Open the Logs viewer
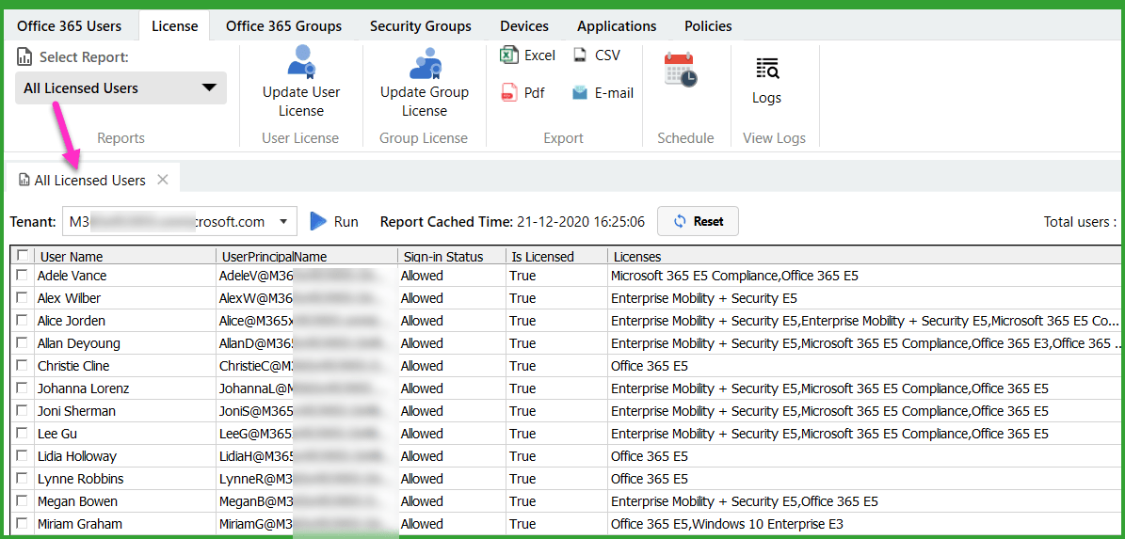The height and width of the screenshot is (539, 1125). click(766, 81)
